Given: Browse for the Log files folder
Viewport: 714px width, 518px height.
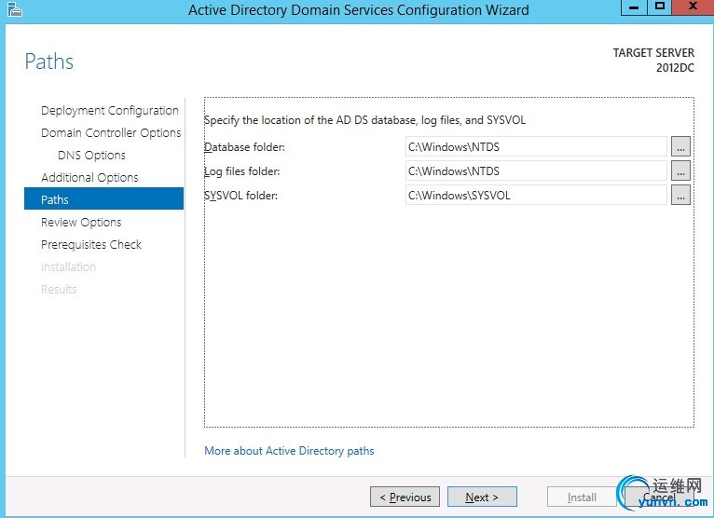Looking at the screenshot, I should point(680,170).
